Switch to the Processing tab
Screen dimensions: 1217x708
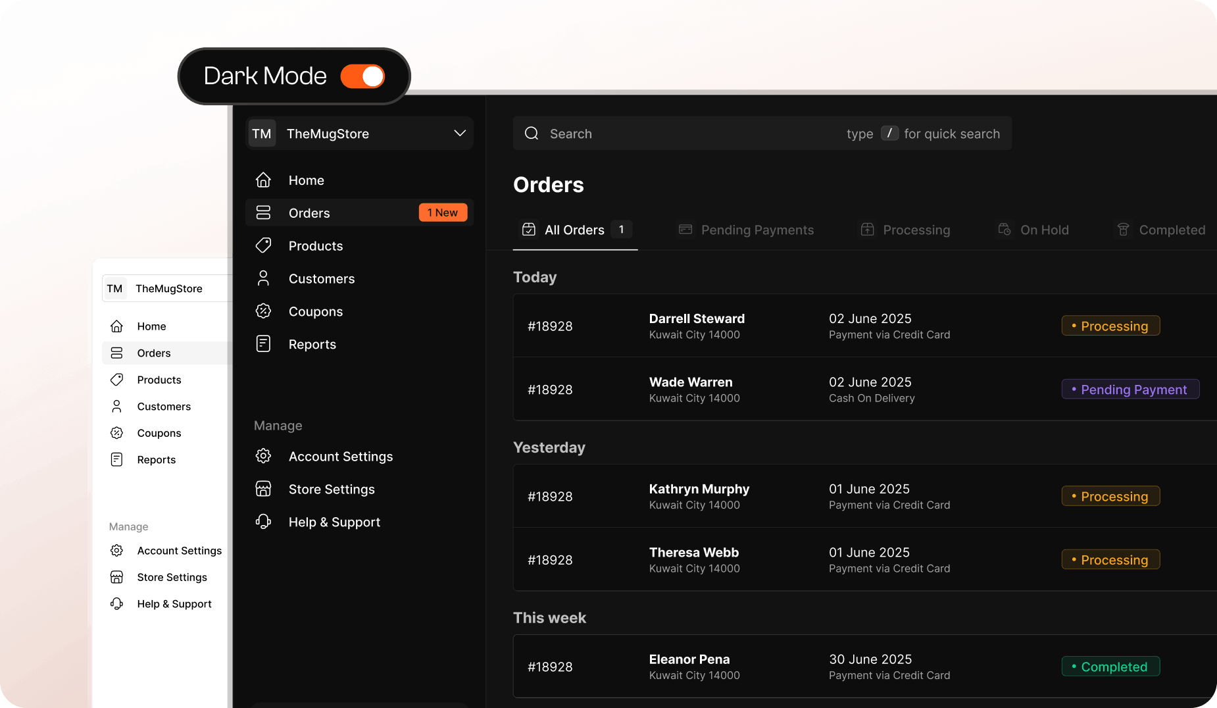point(905,230)
